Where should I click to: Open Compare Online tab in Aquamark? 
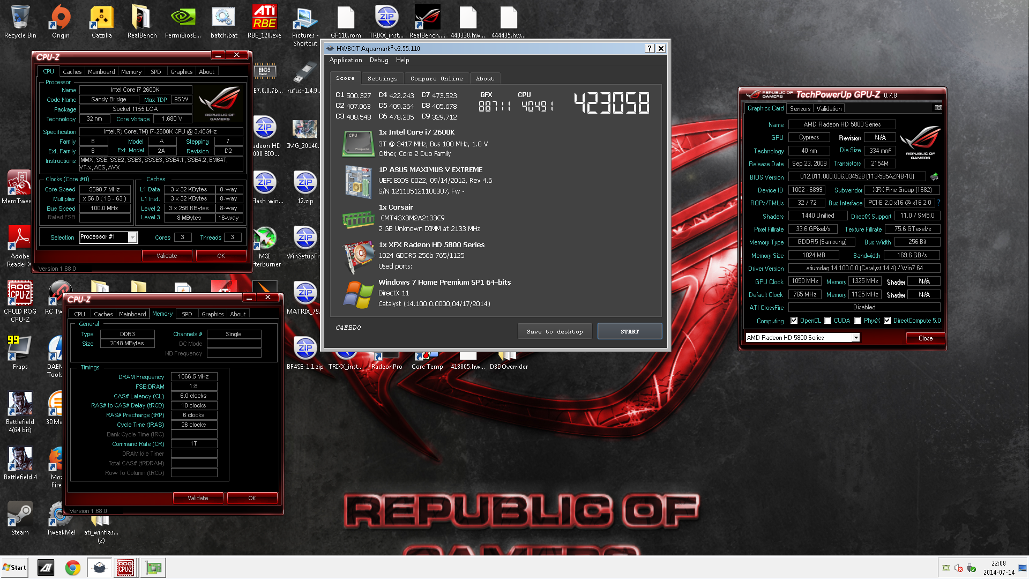coord(437,78)
